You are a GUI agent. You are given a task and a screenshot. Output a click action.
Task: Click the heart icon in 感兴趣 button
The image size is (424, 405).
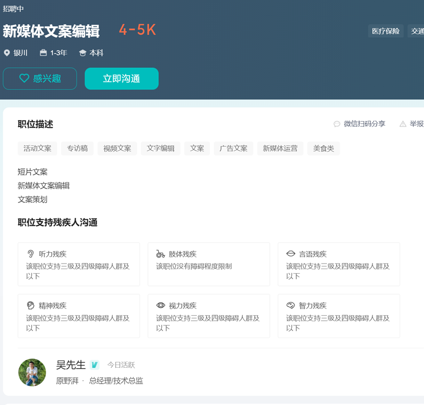[24, 79]
